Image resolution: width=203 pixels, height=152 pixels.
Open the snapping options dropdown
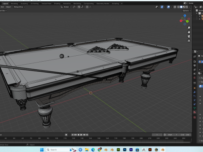coord(82,7)
